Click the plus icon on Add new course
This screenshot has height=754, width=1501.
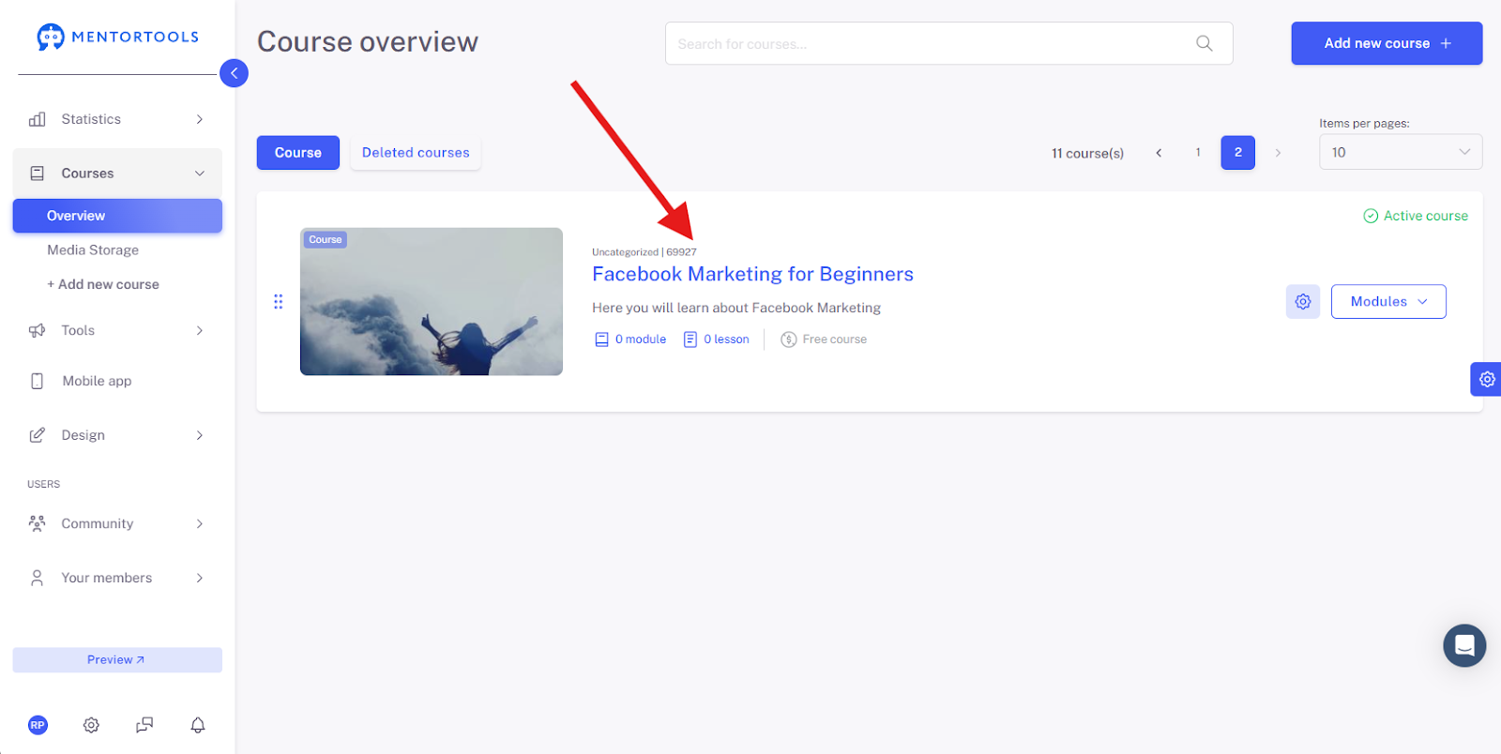1446,43
